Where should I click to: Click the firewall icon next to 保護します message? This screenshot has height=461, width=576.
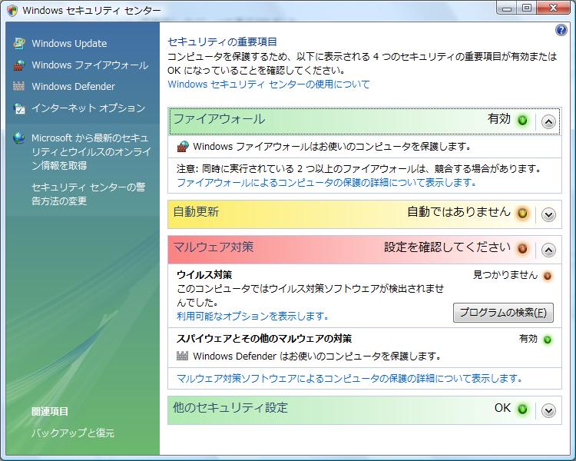183,146
